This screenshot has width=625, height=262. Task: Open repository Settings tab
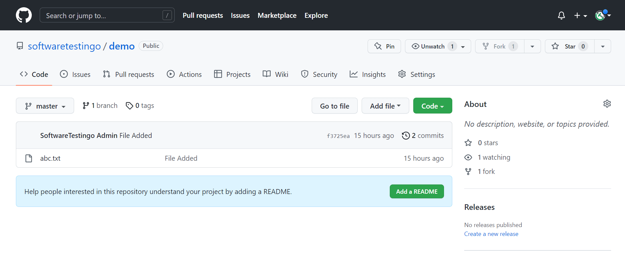pos(417,74)
